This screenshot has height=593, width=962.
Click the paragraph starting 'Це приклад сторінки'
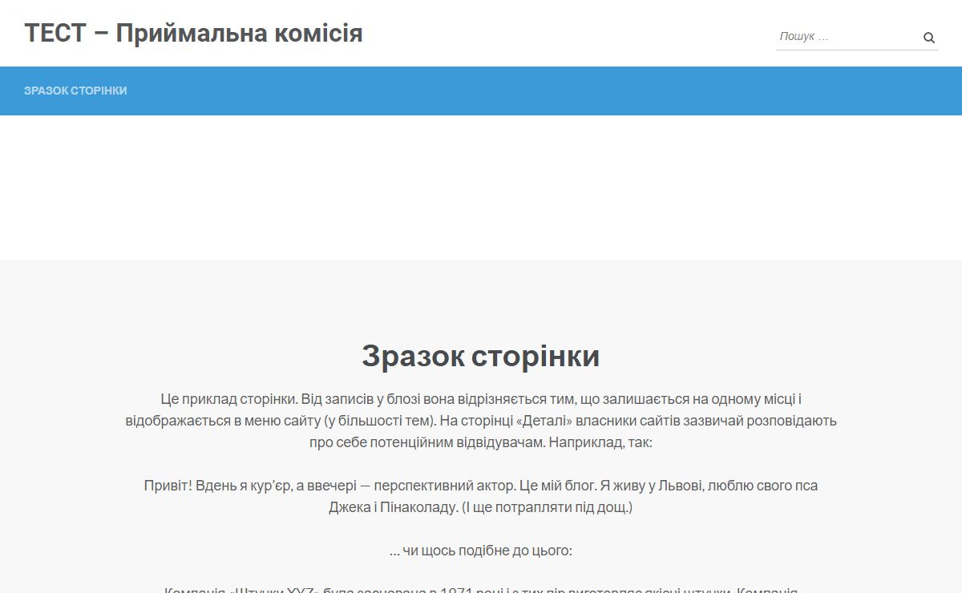click(x=481, y=420)
